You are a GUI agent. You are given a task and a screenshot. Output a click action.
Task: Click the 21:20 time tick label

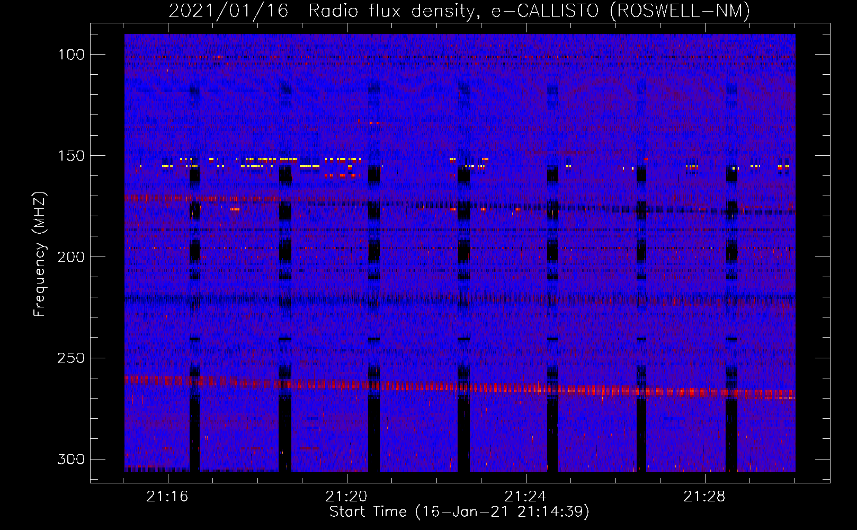point(346,497)
